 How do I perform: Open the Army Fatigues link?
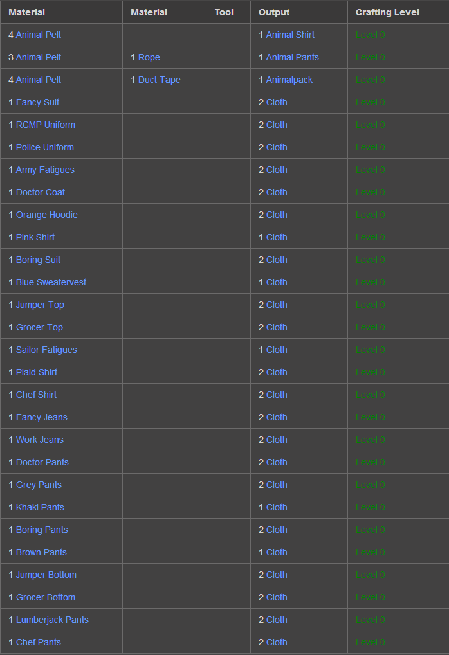45,170
